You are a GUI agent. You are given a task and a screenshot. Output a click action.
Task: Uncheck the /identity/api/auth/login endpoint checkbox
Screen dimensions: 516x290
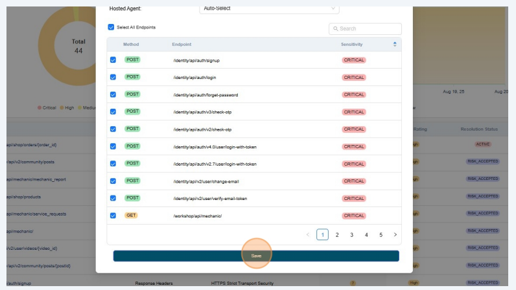pyautogui.click(x=113, y=77)
